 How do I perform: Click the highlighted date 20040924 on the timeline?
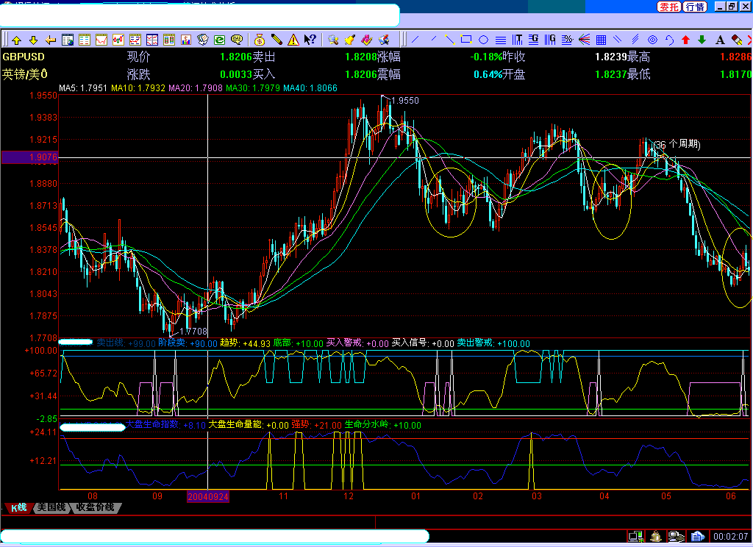click(x=207, y=496)
